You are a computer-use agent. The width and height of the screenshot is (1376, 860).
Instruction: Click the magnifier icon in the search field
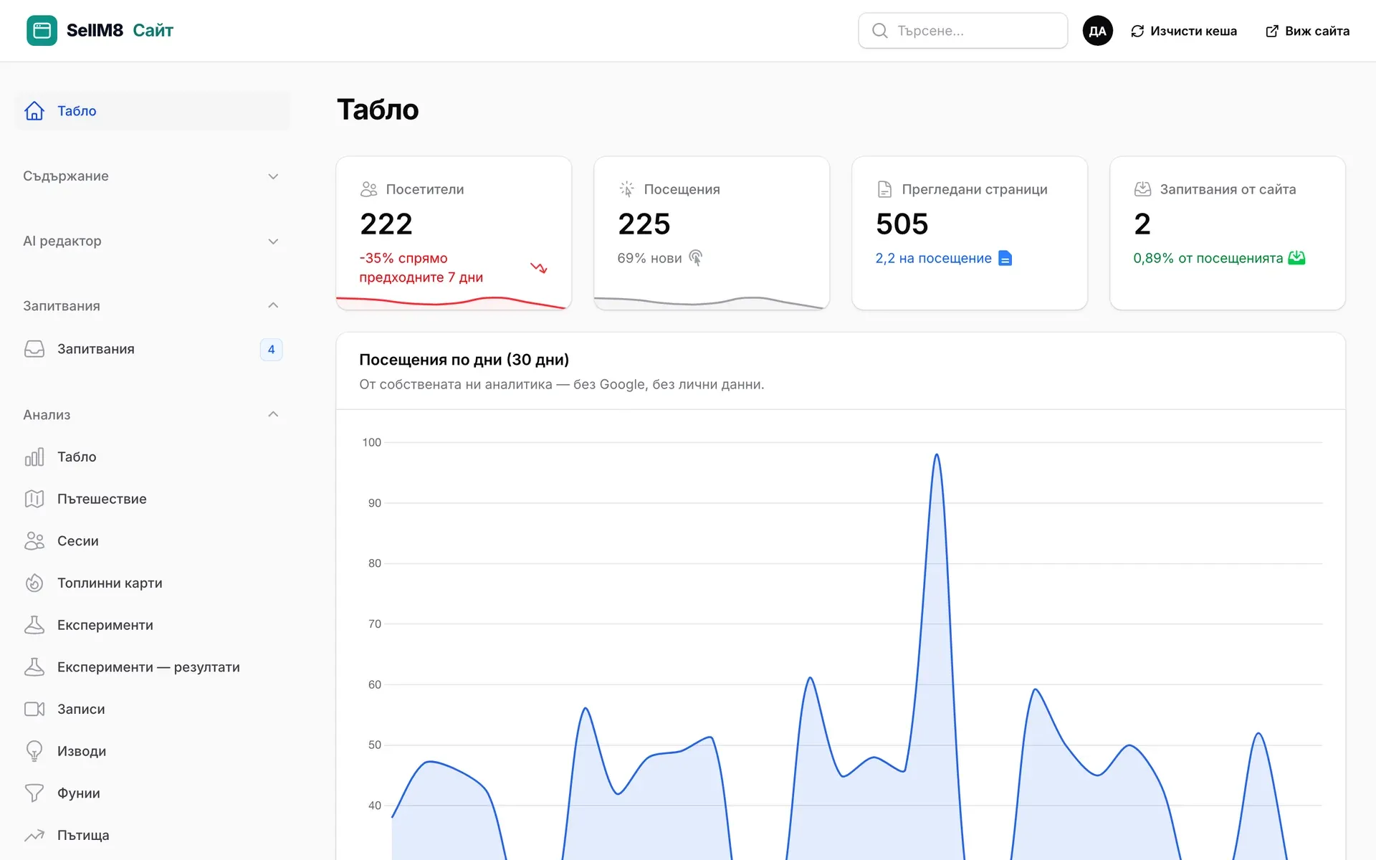879,31
